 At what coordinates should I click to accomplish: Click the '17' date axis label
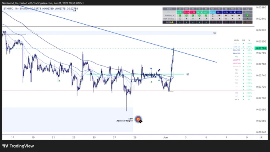tap(13, 137)
